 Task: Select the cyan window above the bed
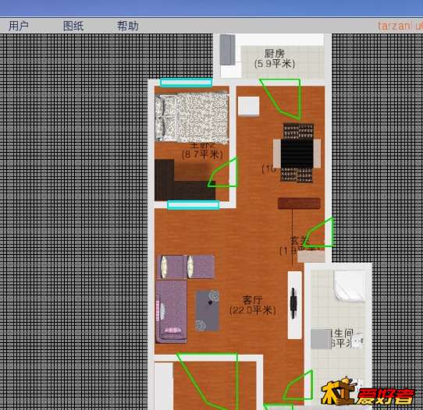[187, 83]
